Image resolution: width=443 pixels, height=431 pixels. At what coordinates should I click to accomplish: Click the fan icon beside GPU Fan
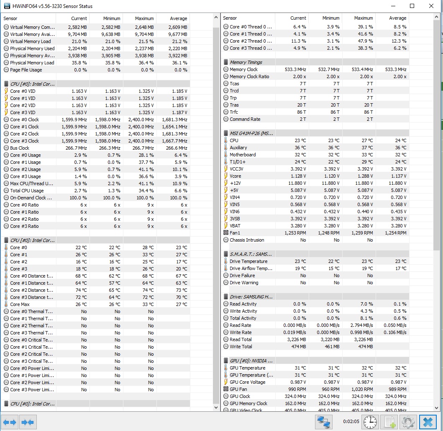click(226, 389)
